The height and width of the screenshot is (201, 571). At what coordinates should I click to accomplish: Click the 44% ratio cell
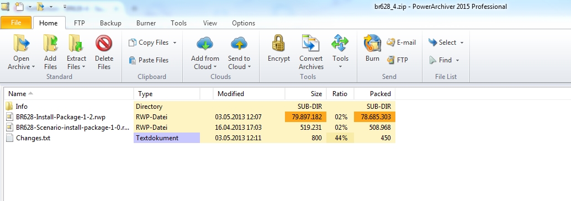[x=340, y=138]
